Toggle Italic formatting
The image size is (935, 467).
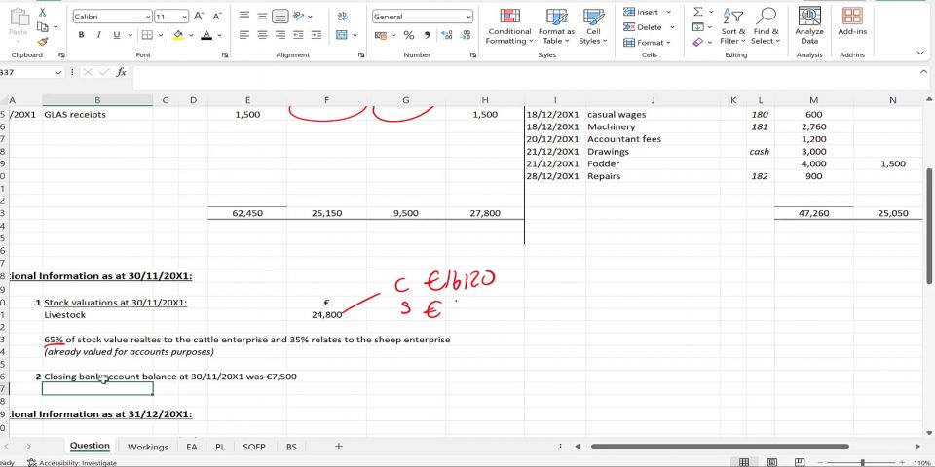98,35
